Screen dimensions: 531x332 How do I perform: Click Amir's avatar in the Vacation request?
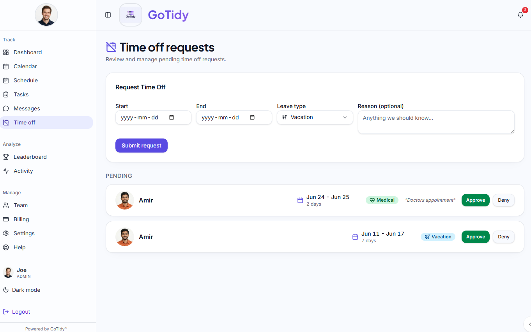pyautogui.click(x=125, y=237)
